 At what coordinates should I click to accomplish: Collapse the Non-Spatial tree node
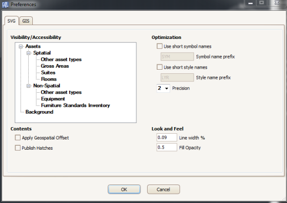[x=28, y=86]
